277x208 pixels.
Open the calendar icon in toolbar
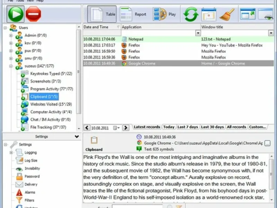pos(209,14)
